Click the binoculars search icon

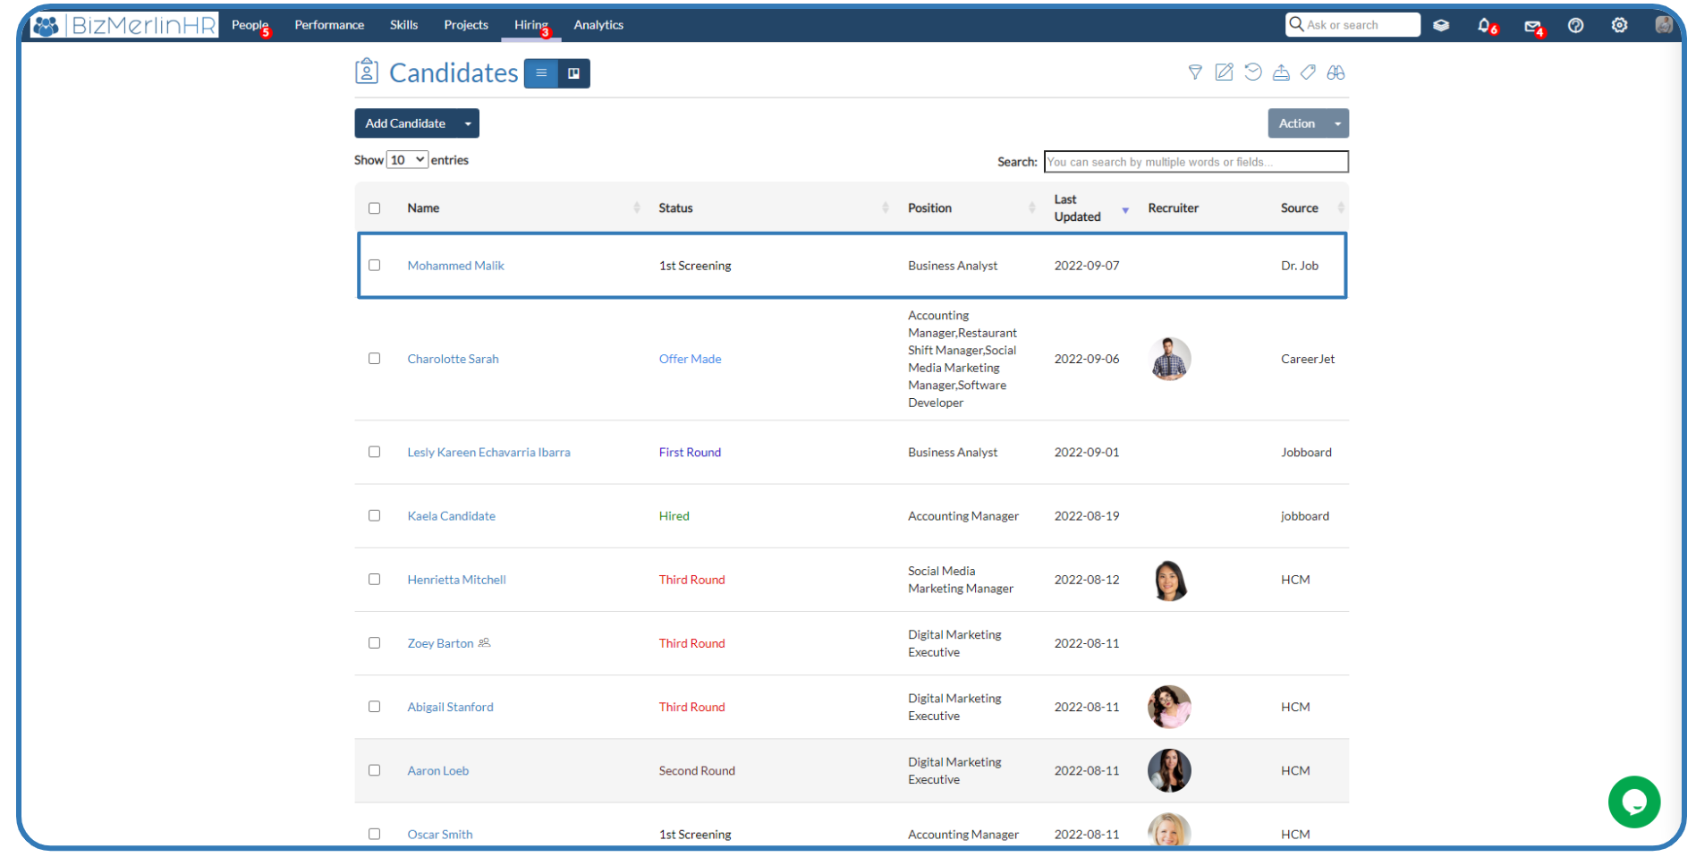pos(1336,72)
